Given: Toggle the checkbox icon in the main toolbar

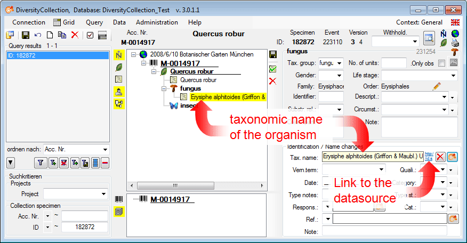Looking at the screenshot, I should coord(90,35).
